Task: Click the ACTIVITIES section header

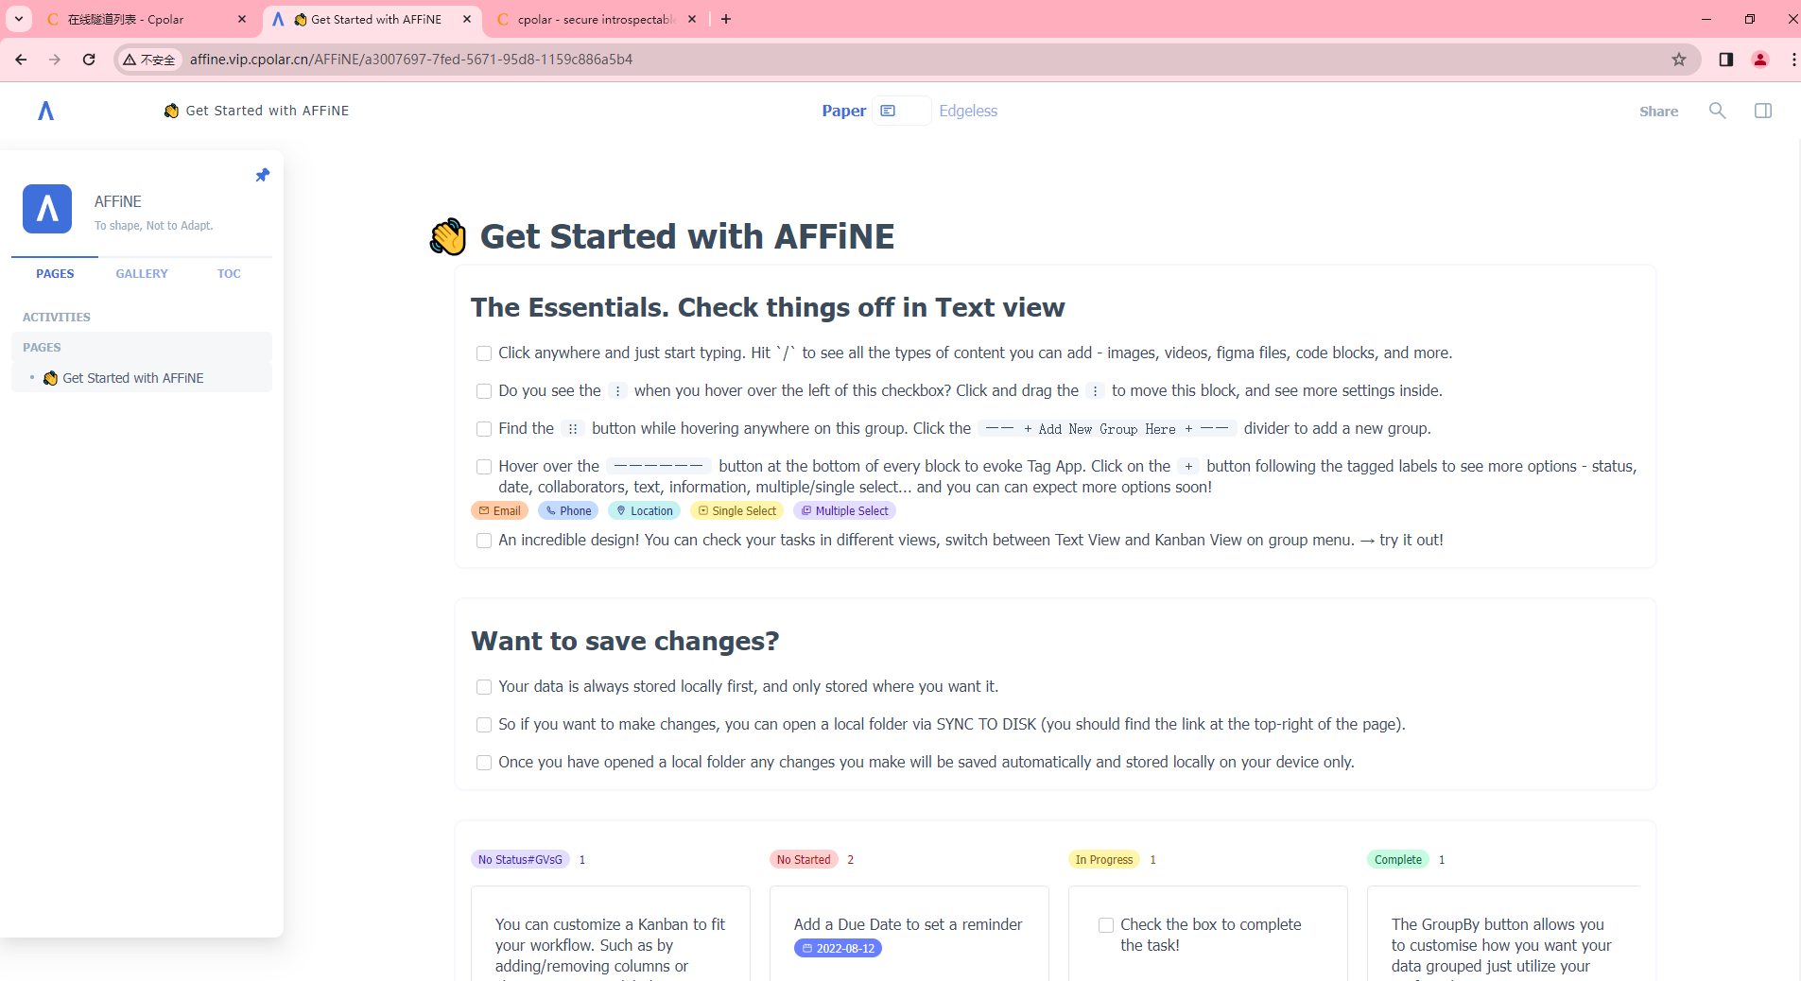Action: click(57, 317)
